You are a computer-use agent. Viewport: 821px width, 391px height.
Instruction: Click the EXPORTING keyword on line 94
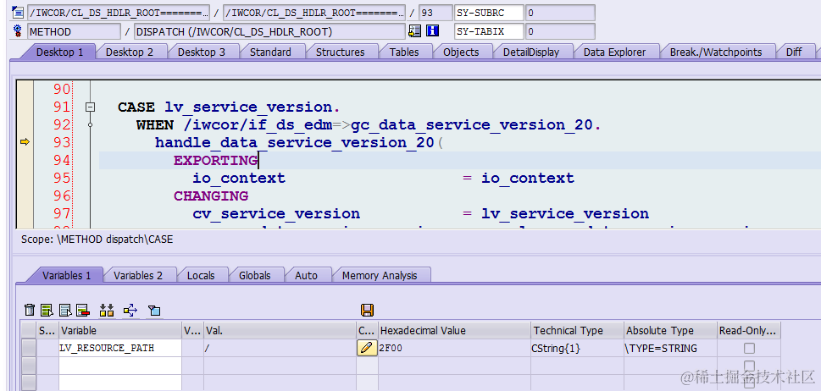pos(216,161)
